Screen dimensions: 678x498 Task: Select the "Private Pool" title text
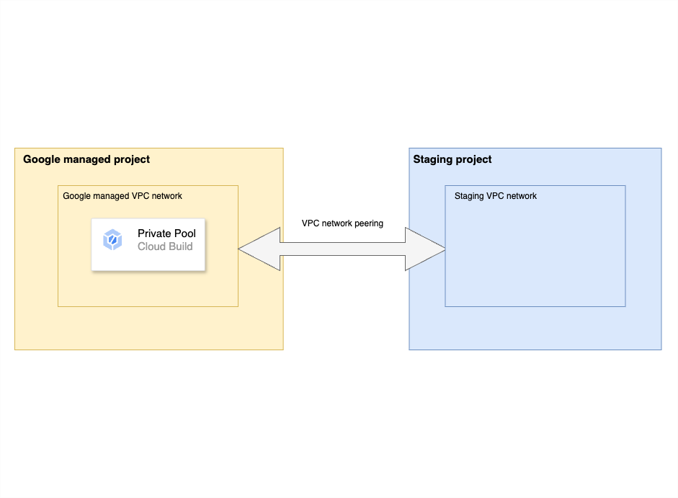(x=166, y=234)
